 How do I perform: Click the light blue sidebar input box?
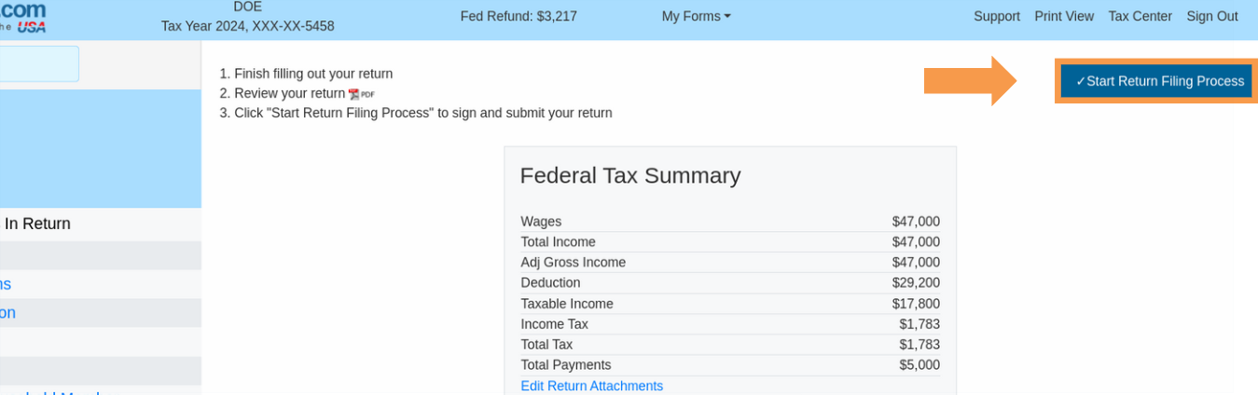tap(39, 63)
